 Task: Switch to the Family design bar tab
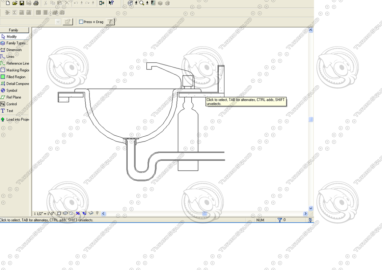15,30
